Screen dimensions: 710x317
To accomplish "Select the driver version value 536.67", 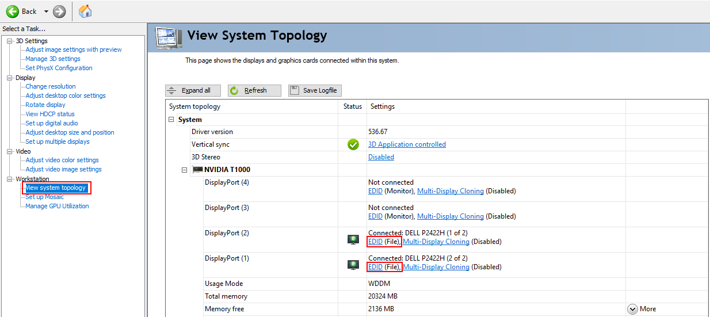I will [x=378, y=132].
